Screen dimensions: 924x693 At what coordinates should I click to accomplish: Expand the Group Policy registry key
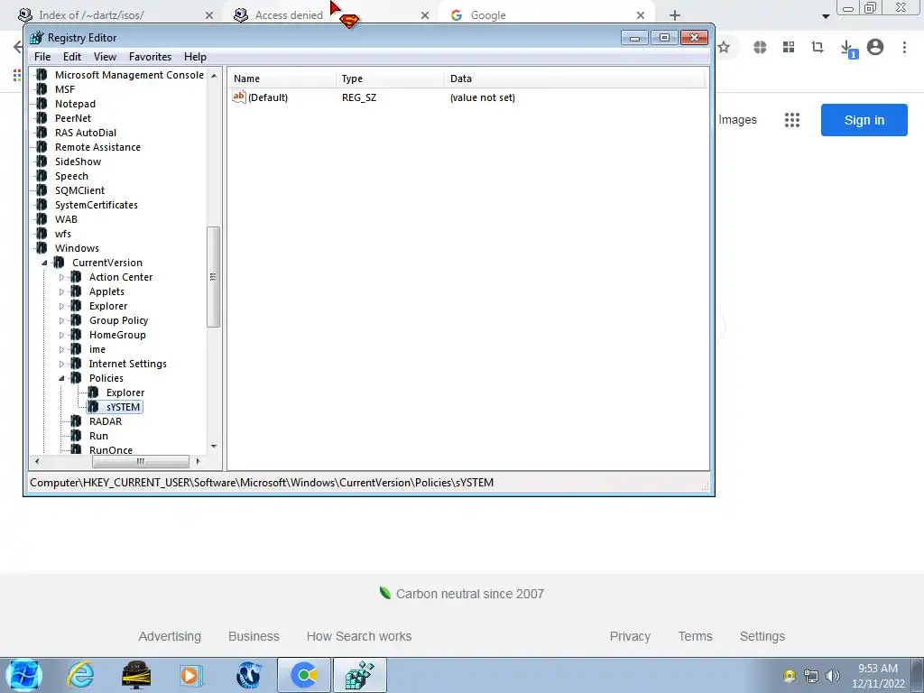[62, 320]
